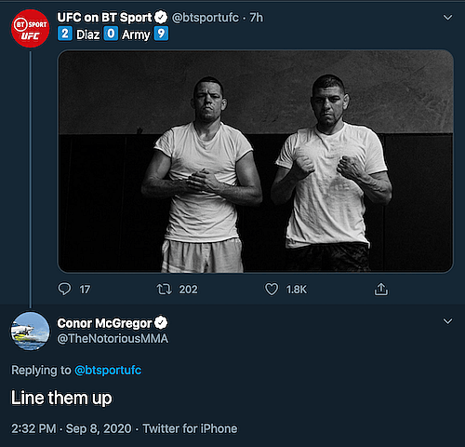
Task: Open Conor McGregor's profile picture
Action: point(30,332)
